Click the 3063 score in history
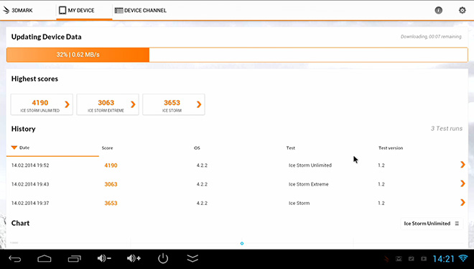 111,184
